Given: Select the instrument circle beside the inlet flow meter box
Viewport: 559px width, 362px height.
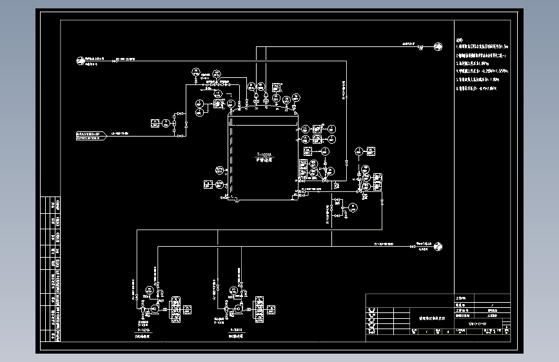Looking at the screenshot, I should [166, 123].
